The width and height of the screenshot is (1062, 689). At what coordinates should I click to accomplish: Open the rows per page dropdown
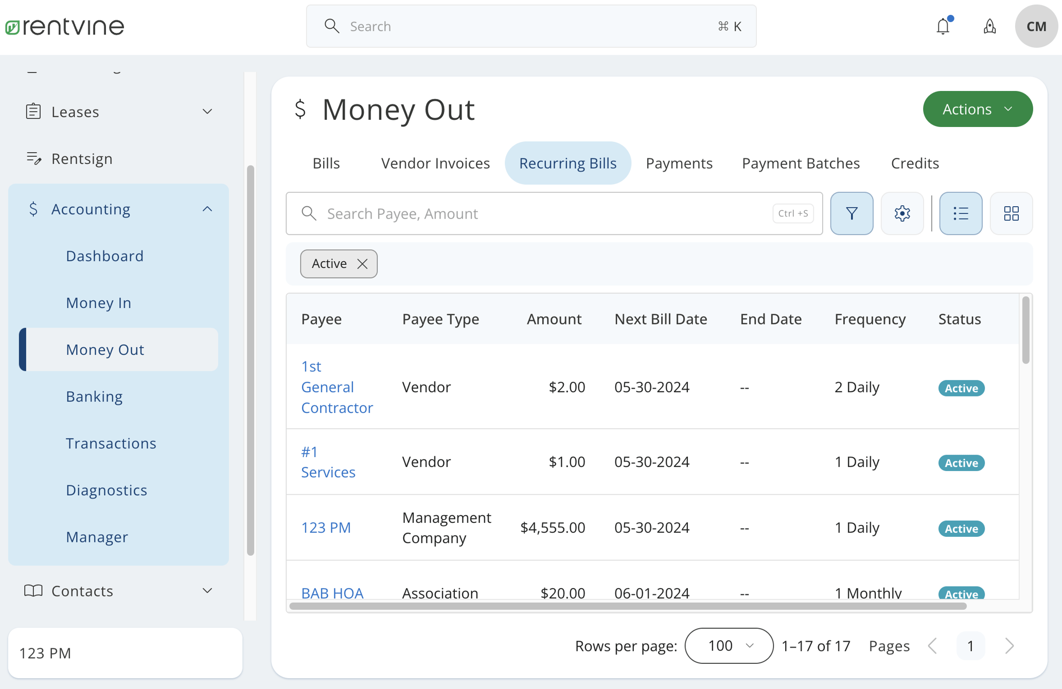click(728, 645)
